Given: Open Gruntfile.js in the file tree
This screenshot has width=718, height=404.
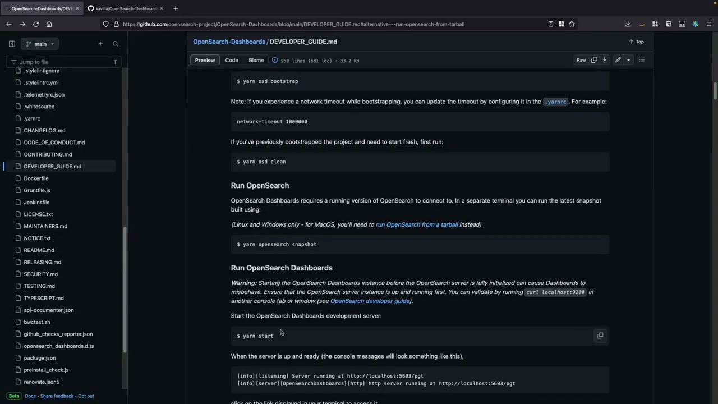Looking at the screenshot, I should (x=37, y=190).
